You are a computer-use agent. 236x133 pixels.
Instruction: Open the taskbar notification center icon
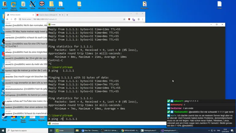pyautogui.click(x=232, y=131)
